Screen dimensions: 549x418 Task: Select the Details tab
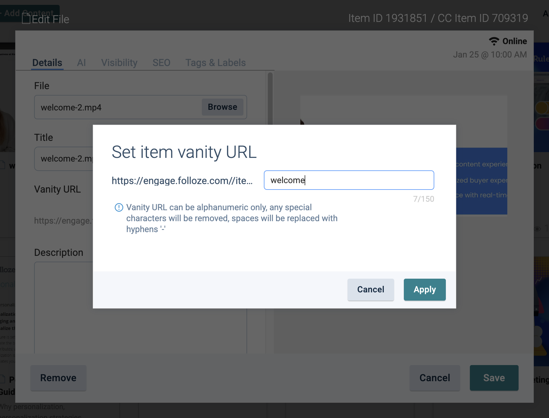point(47,63)
